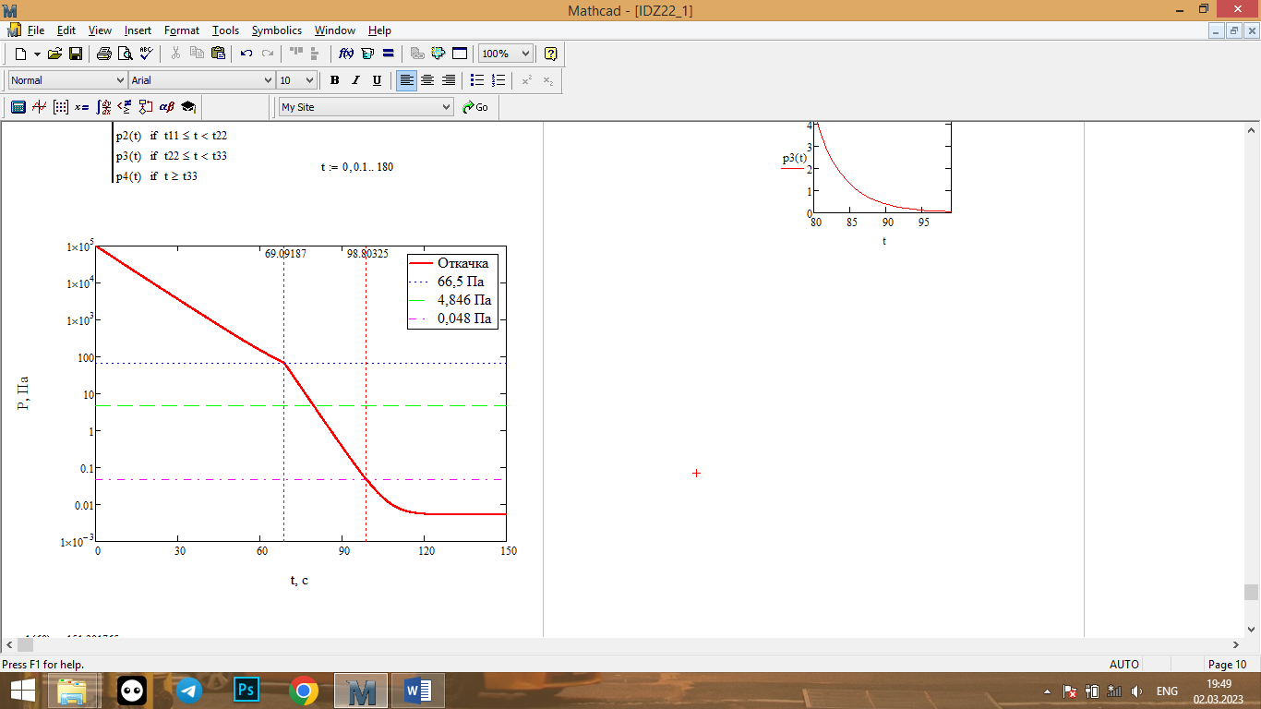Viewport: 1261px width, 709px height.
Task: Toggle italic formatting
Action: [x=355, y=80]
